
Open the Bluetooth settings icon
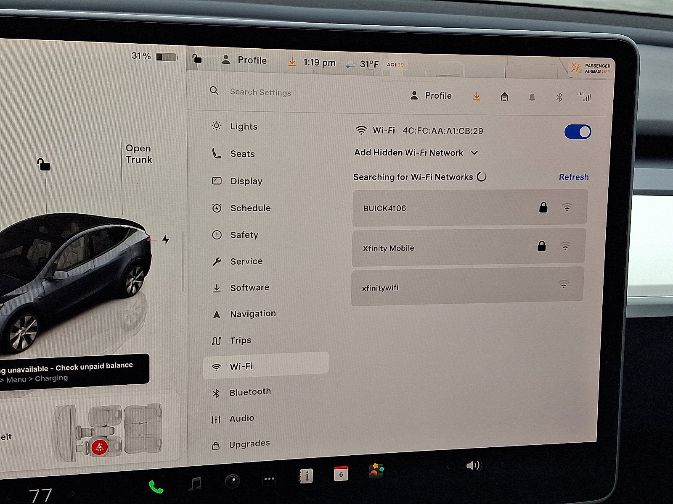559,97
